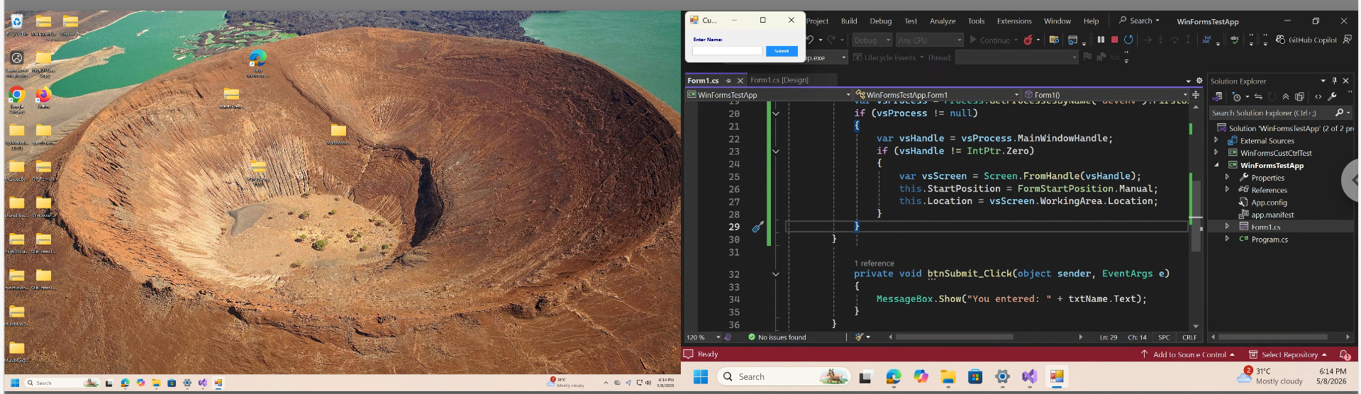Switch to Form1.cs [Design] tab
Viewport: 1361px width, 394px height.
tap(779, 80)
